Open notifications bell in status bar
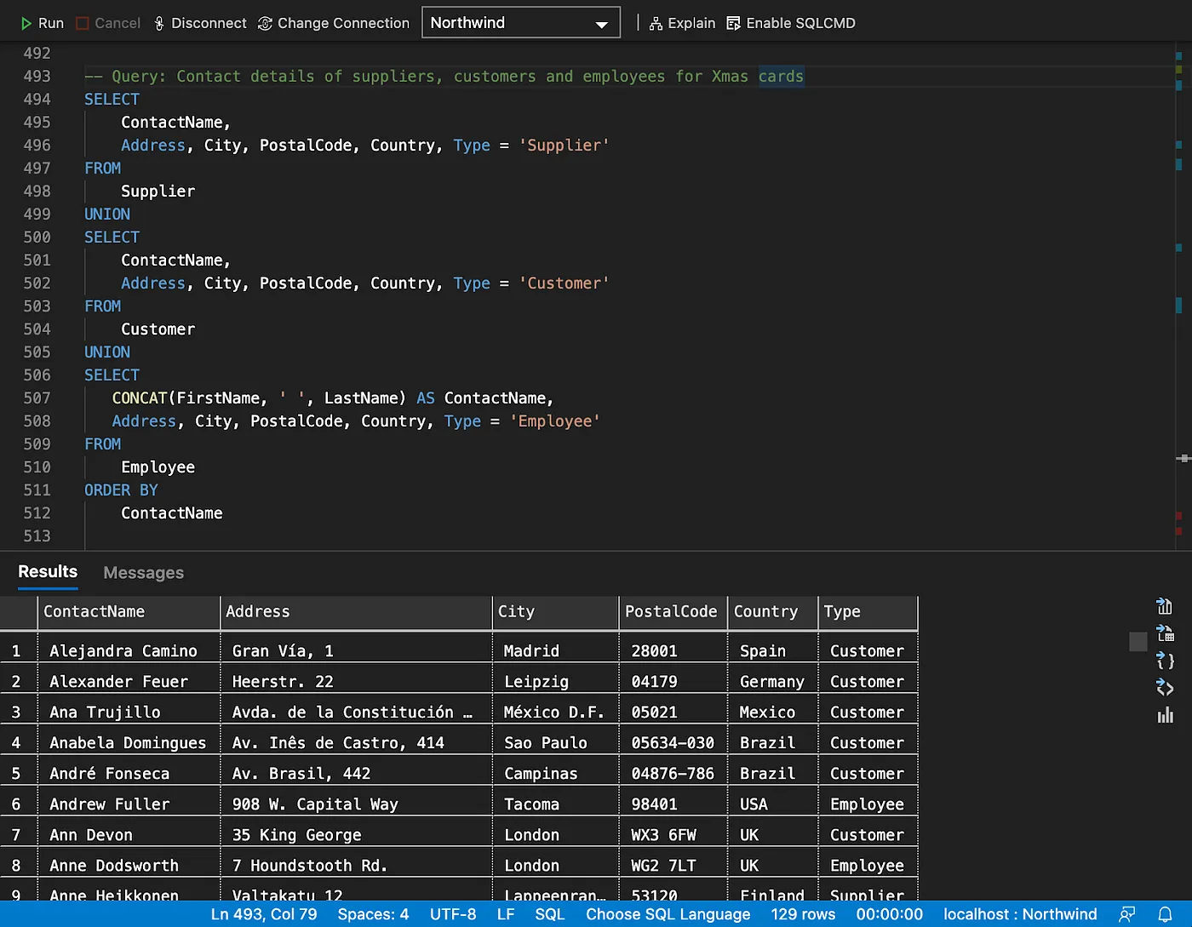 (x=1165, y=914)
